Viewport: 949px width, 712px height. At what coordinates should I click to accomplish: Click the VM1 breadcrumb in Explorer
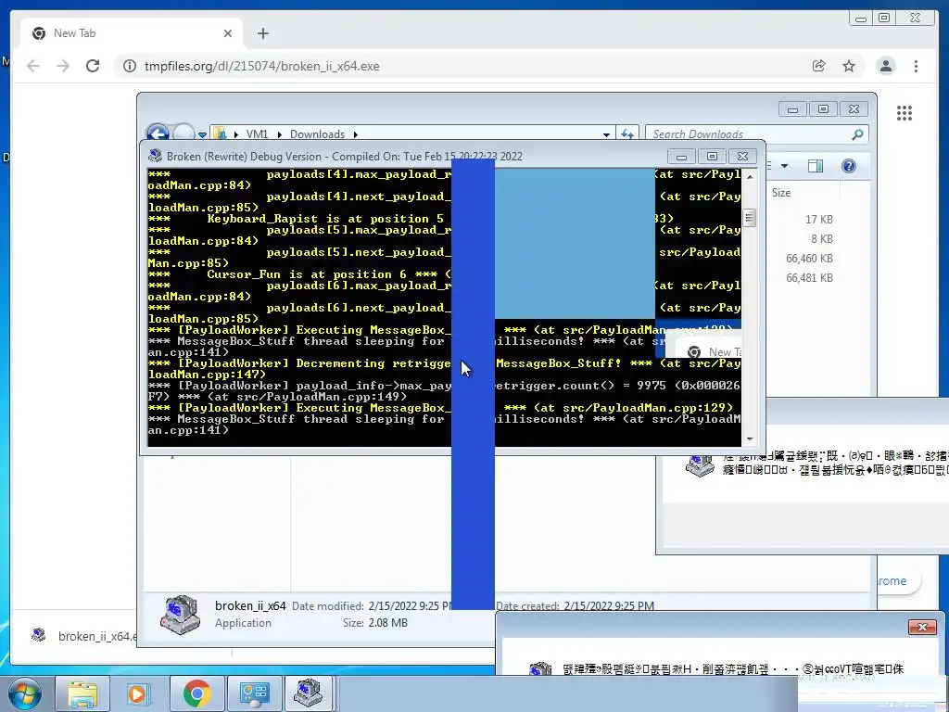pos(257,134)
